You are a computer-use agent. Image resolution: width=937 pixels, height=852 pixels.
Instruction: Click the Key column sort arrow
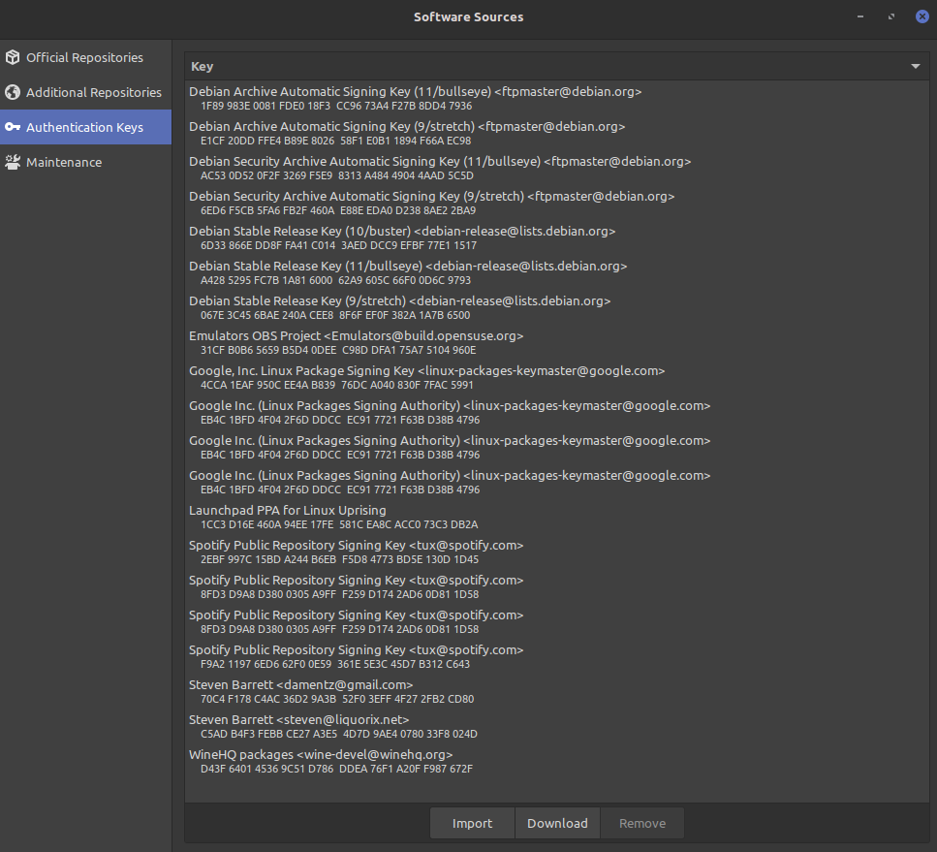(916, 66)
